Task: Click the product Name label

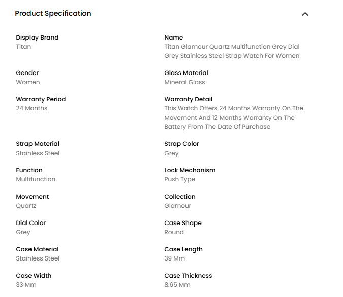Action: 173,38
